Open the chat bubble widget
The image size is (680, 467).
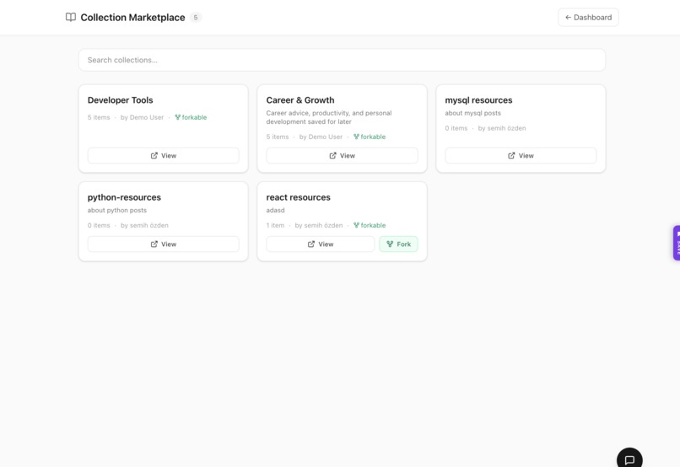629,459
